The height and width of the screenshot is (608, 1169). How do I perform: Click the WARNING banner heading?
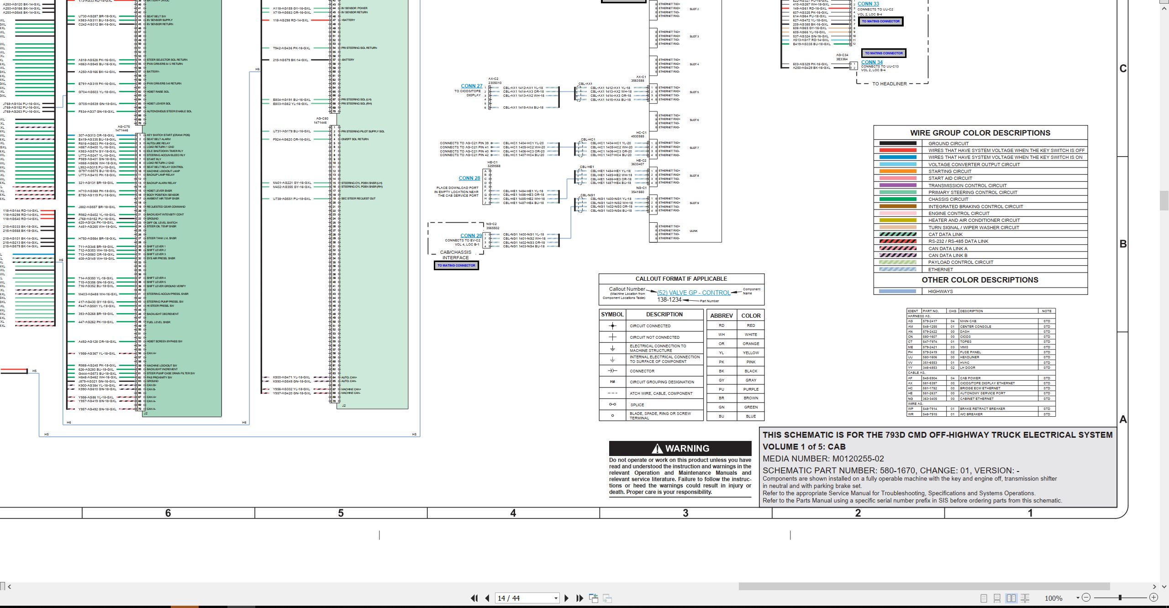[680, 448]
